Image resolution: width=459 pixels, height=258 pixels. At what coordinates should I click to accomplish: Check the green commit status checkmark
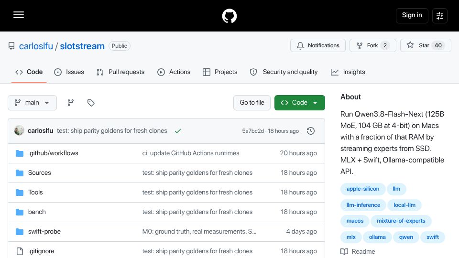[x=178, y=131]
